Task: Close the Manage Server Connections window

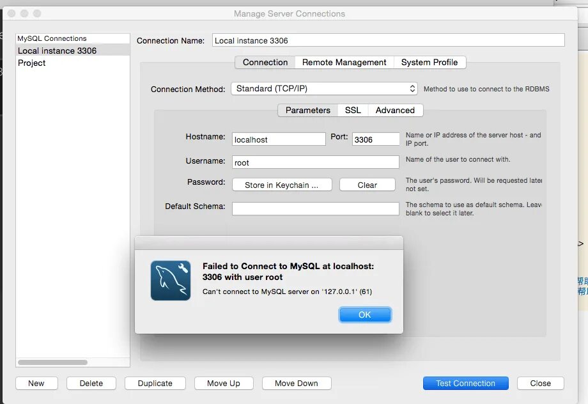Action: click(540, 384)
